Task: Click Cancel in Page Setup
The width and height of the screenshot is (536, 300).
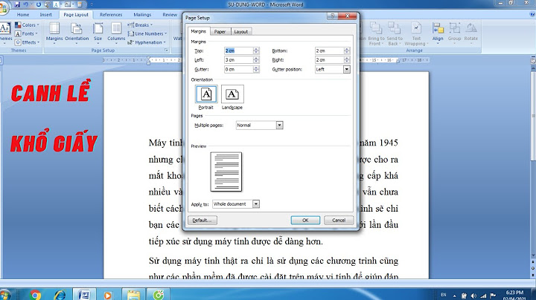Action: coord(339,221)
